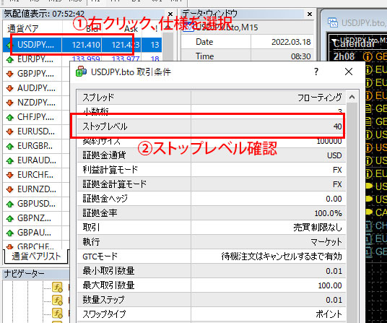Click the red down arrow beside GBPJPY
Image resolution: width=387 pixels, height=323 pixels.
click(x=10, y=74)
